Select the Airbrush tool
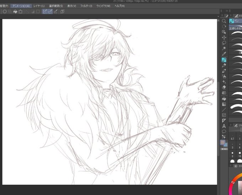 point(224,76)
